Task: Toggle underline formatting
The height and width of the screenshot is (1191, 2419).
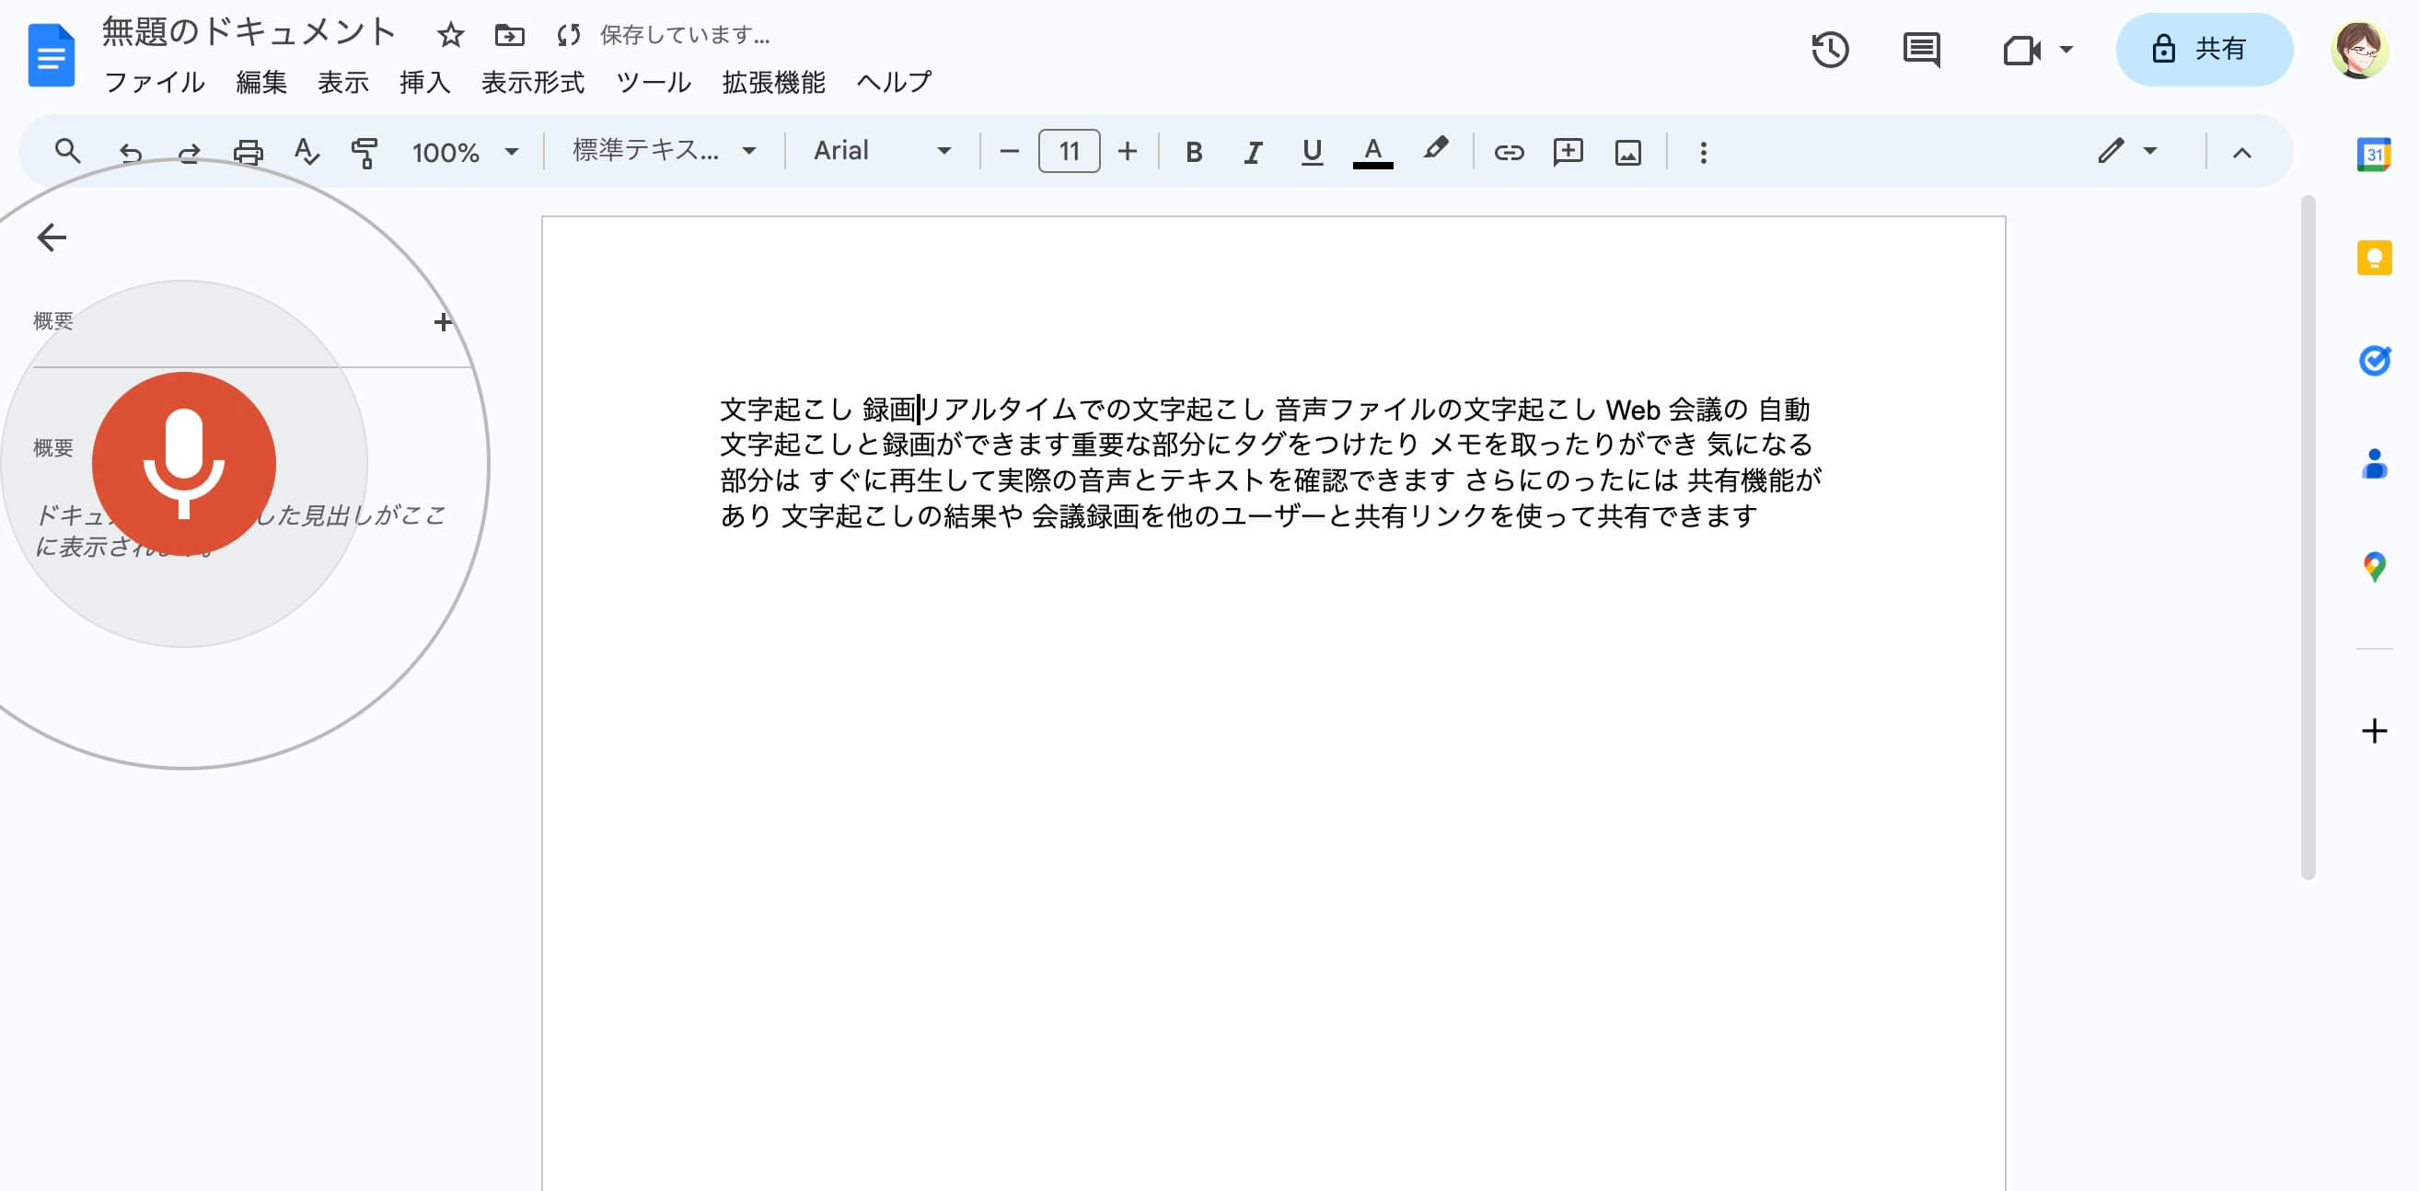Action: pyautogui.click(x=1312, y=151)
